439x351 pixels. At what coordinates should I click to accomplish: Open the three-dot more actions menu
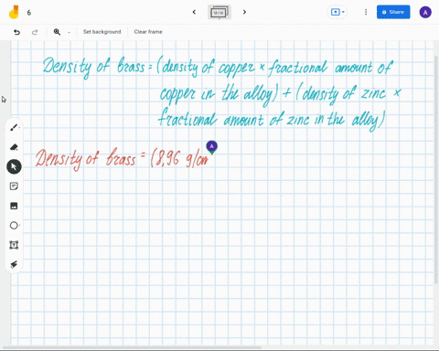[x=366, y=12]
